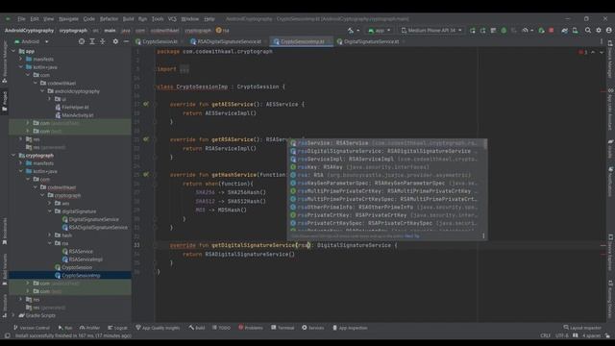The width and height of the screenshot is (615, 346).
Task: Open the Android project view dropdown
Action: (x=32, y=41)
